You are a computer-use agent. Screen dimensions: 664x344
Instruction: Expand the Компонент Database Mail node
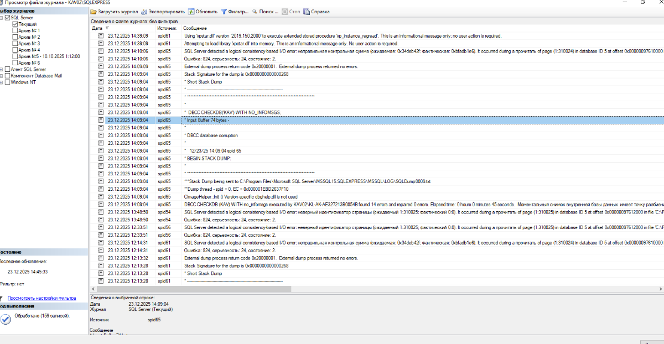coord(2,76)
